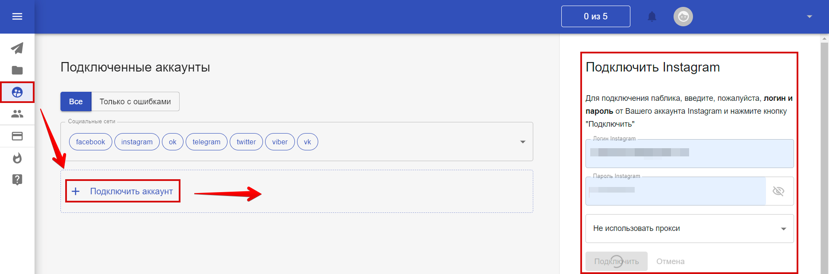Click the Подключить аккаунт button
Image resolution: width=829 pixels, height=274 pixels.
click(x=123, y=191)
